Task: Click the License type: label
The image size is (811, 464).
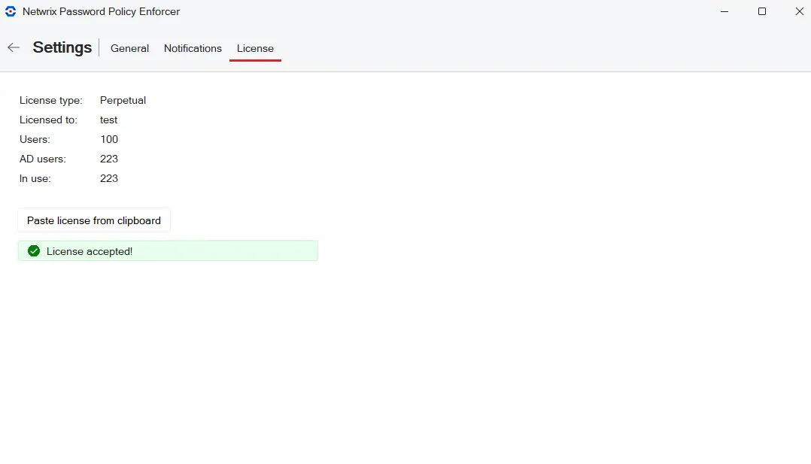Action: pyautogui.click(x=50, y=100)
